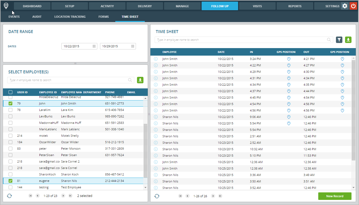Switch to the Forms tab
The image size is (359, 205).
tap(103, 17)
